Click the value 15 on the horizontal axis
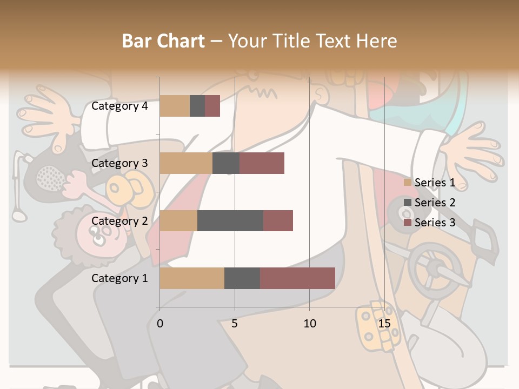Screen dimensions: 519x389 pos(384,324)
